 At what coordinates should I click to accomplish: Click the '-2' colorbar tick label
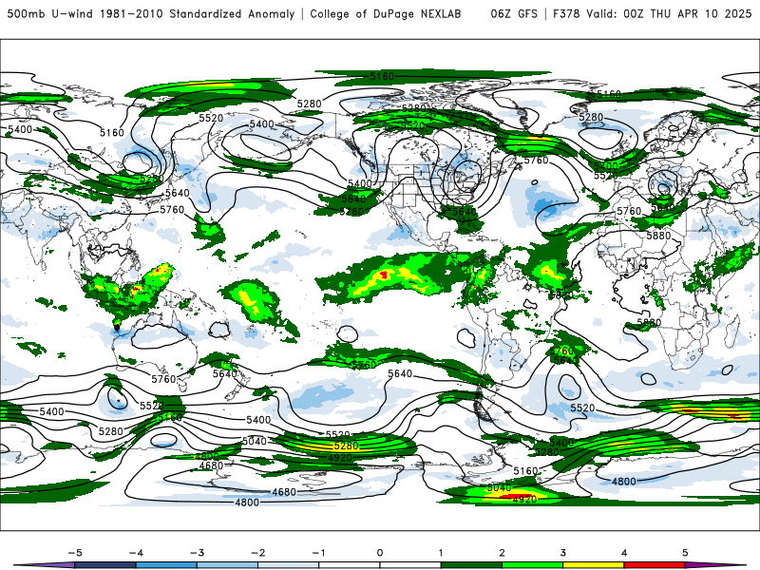257,553
